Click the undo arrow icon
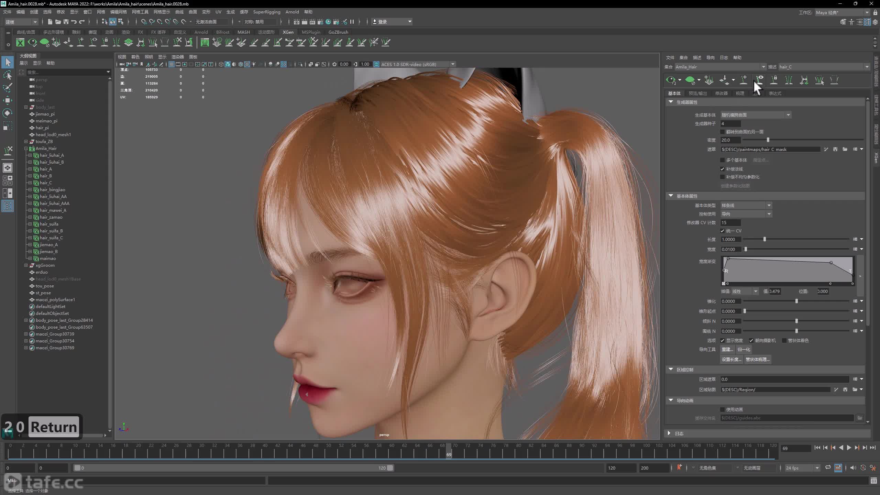Image resolution: width=880 pixels, height=495 pixels. (74, 22)
